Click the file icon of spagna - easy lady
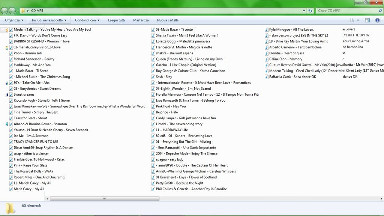 click(153, 159)
